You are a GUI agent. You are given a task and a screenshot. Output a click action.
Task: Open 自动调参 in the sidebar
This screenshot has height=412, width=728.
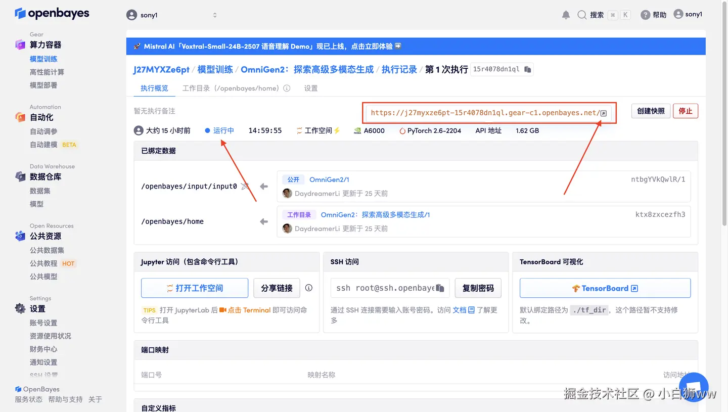coord(43,131)
